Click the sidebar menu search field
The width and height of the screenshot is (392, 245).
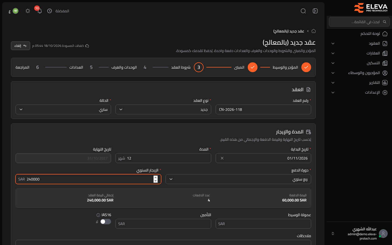pos(359,22)
